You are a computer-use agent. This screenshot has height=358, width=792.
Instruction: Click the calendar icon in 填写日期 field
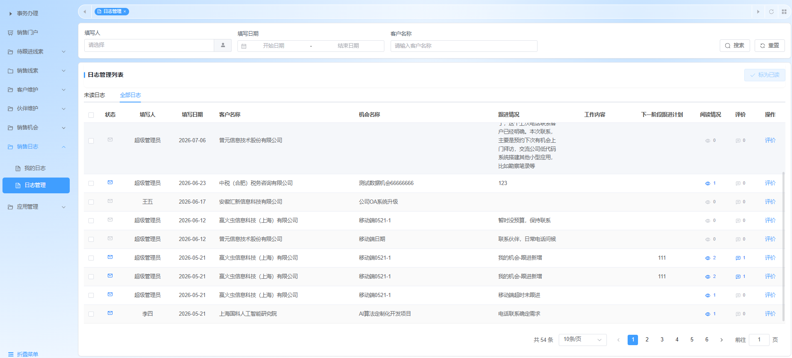tap(244, 46)
